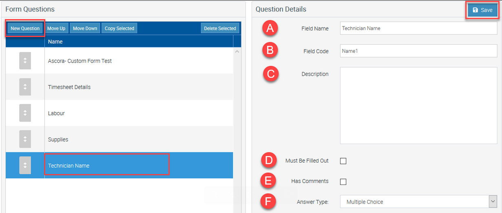Click the drag handle icon for Ascora- Custom Form Test
Image resolution: width=502 pixels, height=213 pixels.
coord(25,61)
